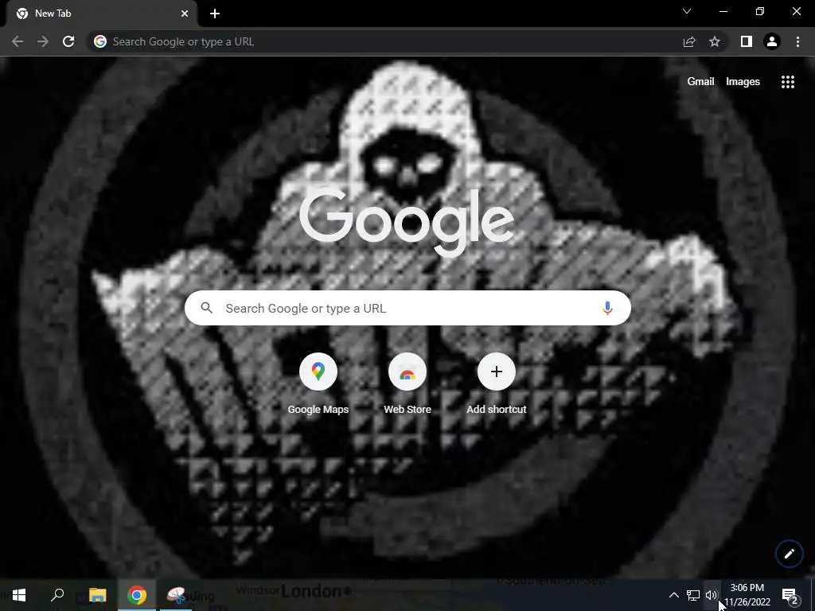Click the search magnifier in the search box
815x611 pixels.
[x=206, y=308]
